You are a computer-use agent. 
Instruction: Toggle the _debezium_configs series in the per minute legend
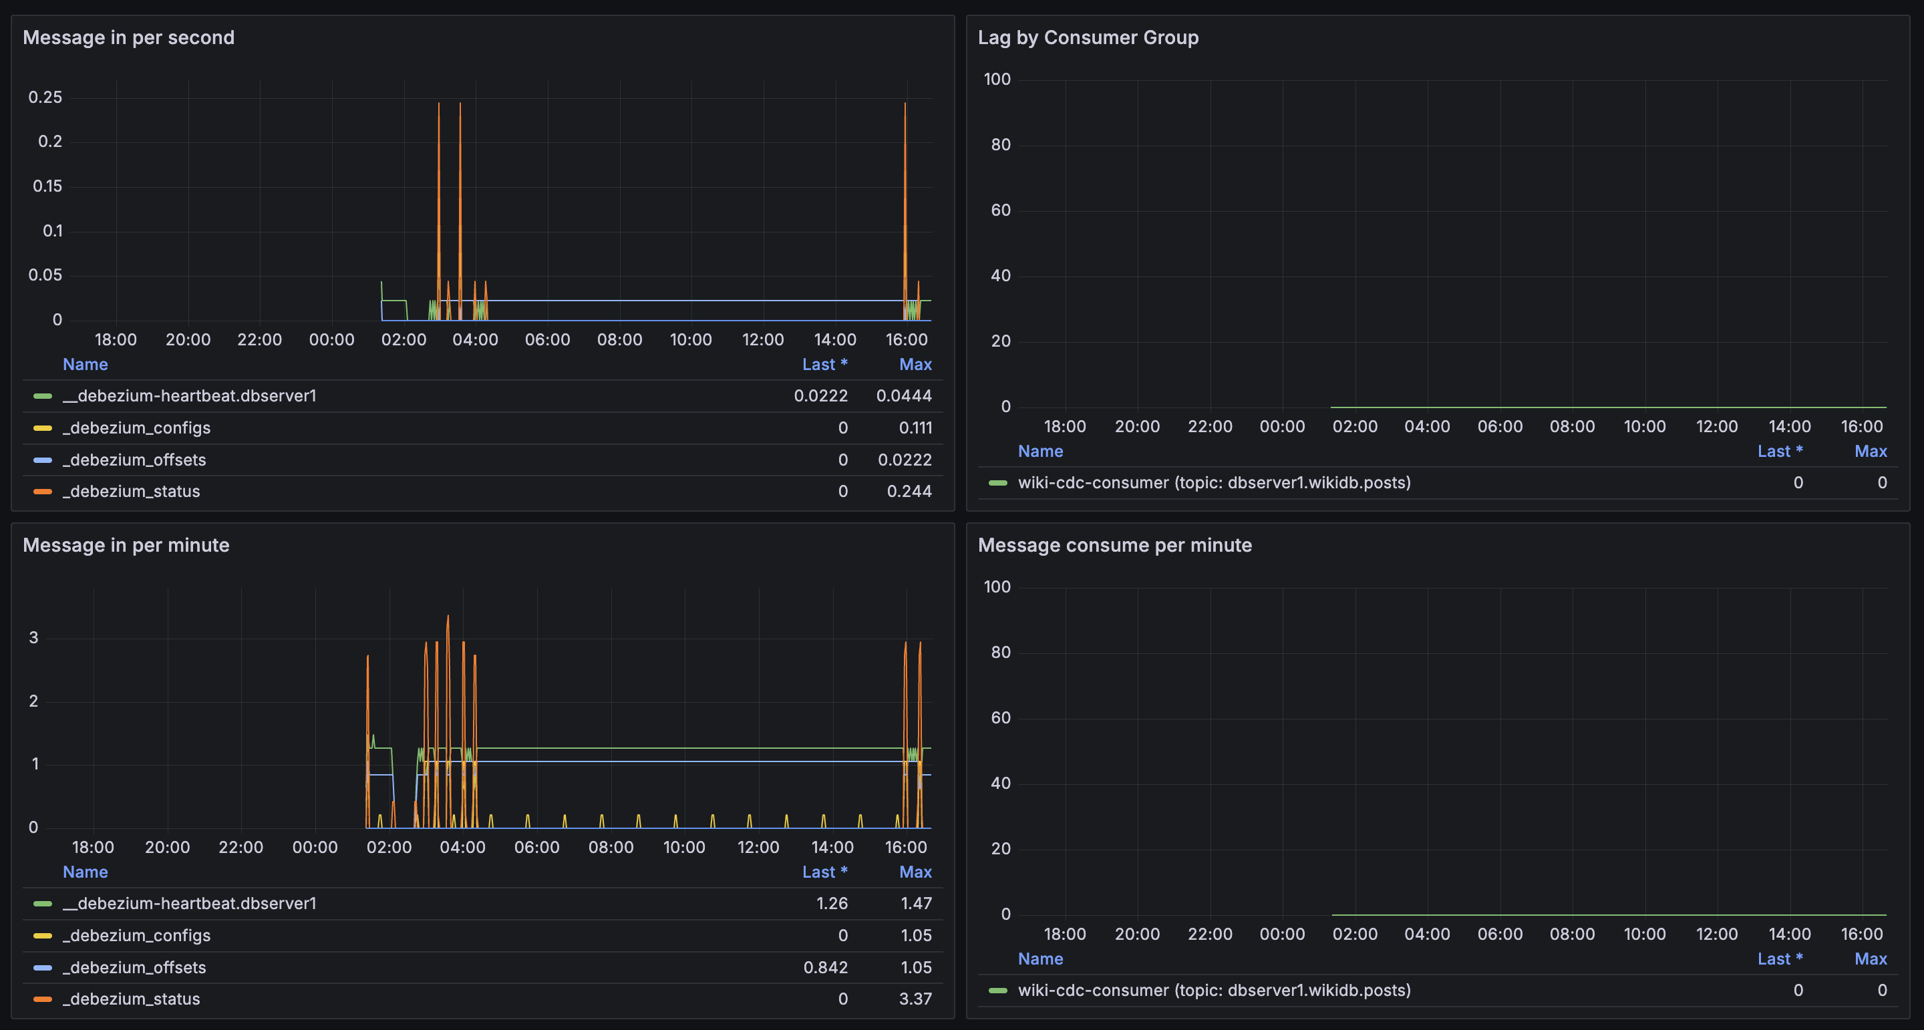tap(137, 936)
